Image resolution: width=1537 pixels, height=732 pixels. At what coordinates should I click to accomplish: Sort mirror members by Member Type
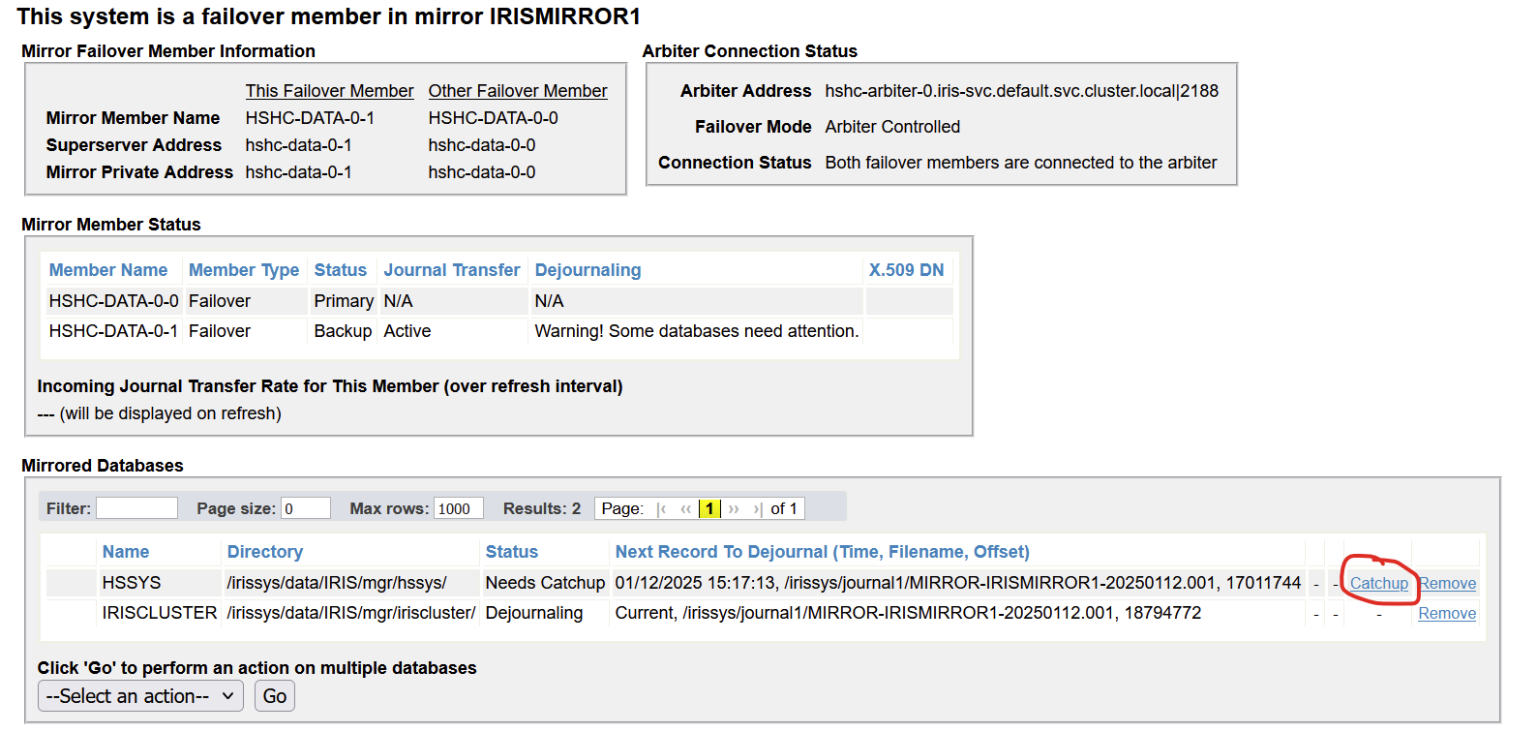[244, 270]
